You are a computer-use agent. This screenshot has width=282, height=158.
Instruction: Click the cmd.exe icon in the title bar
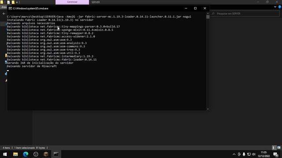point(10,8)
